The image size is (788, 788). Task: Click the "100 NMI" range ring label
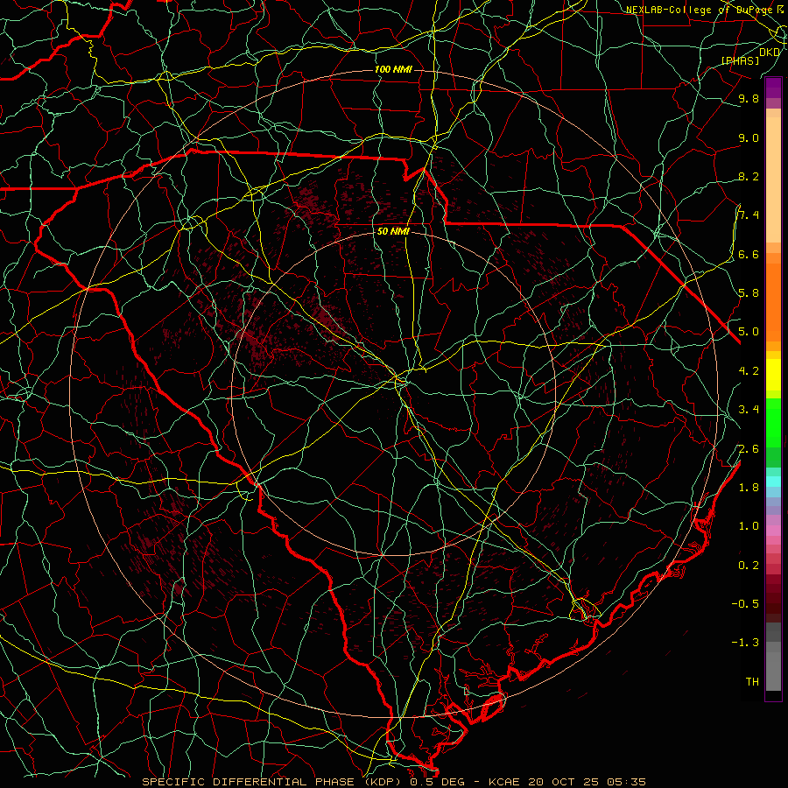click(393, 69)
